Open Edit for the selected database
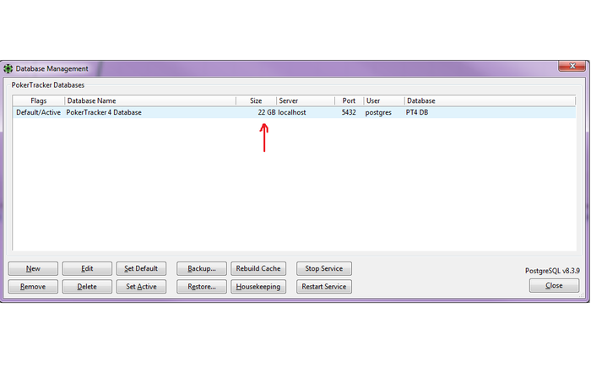 point(87,268)
